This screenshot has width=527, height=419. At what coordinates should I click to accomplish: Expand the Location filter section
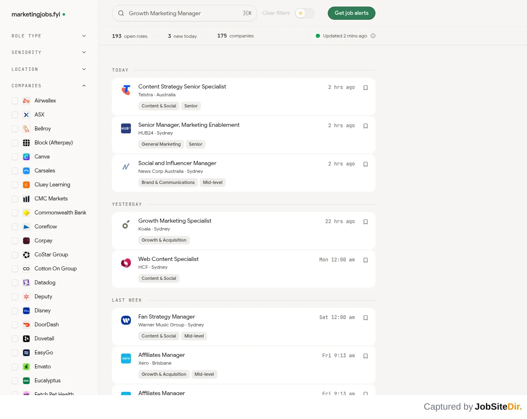[49, 69]
